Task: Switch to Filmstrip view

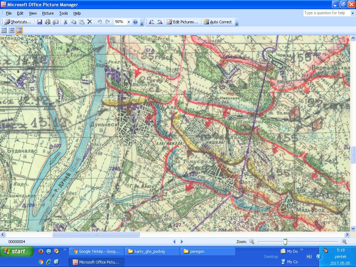Action: (11, 31)
